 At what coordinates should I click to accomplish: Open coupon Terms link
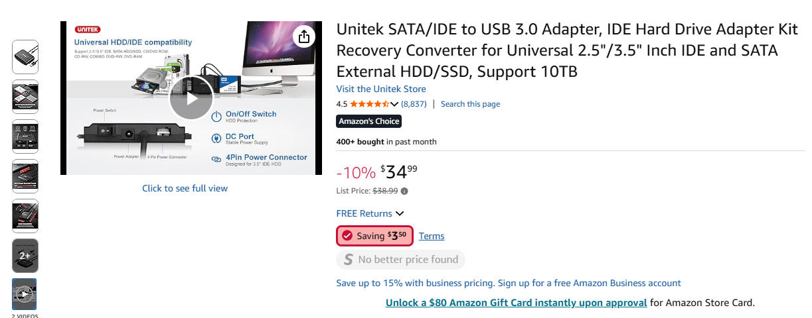(432, 236)
